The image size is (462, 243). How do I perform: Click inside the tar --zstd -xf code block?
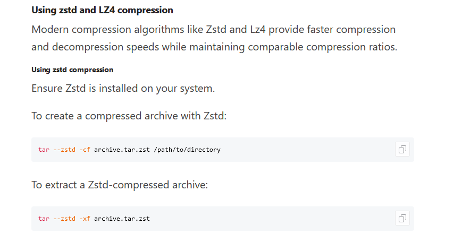222,218
